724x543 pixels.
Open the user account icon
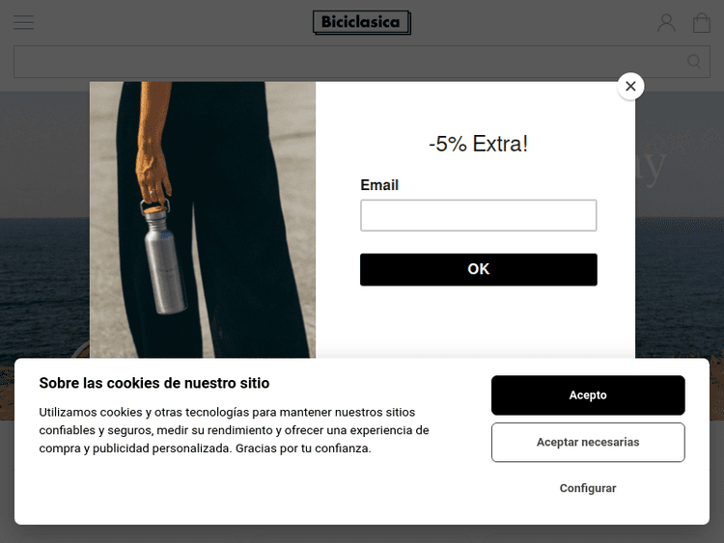[666, 22]
